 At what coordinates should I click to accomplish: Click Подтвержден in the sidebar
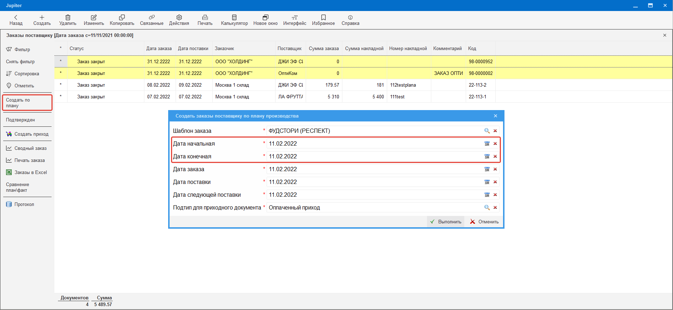(20, 120)
